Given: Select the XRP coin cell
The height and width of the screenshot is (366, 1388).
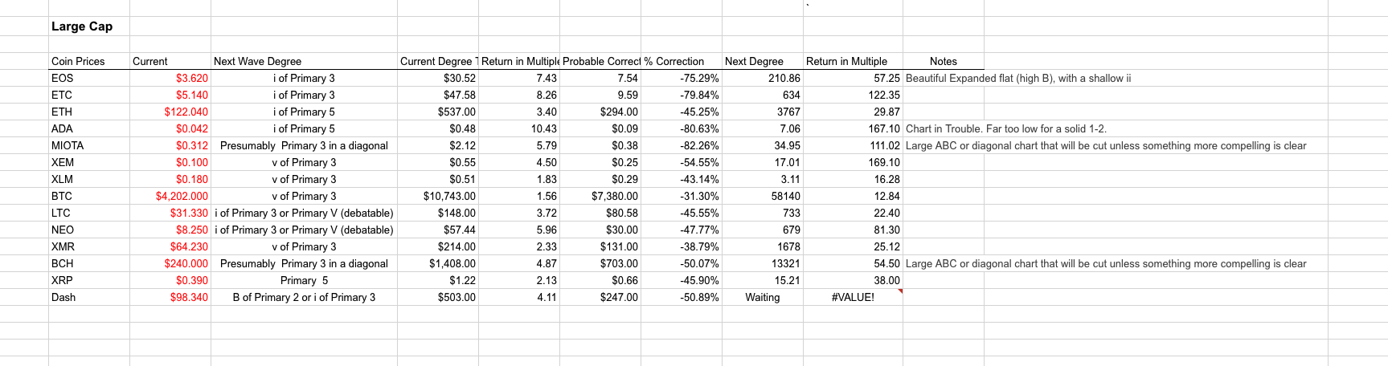Looking at the screenshot, I should point(89,280).
